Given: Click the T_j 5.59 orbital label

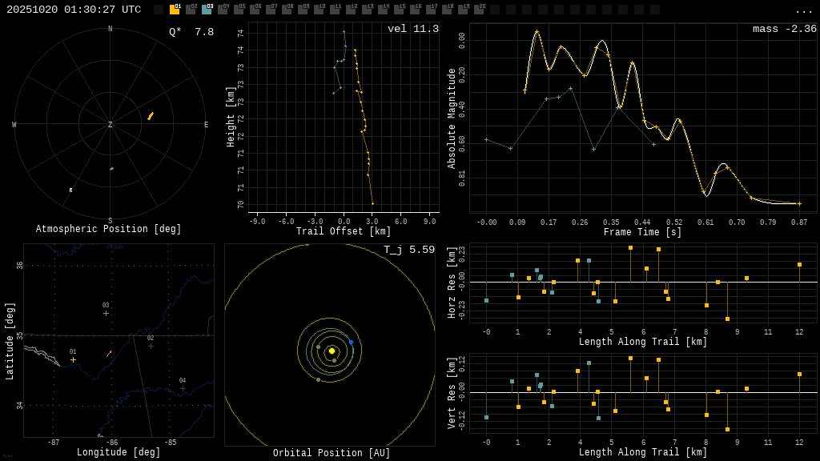Looking at the screenshot, I should coord(408,251).
